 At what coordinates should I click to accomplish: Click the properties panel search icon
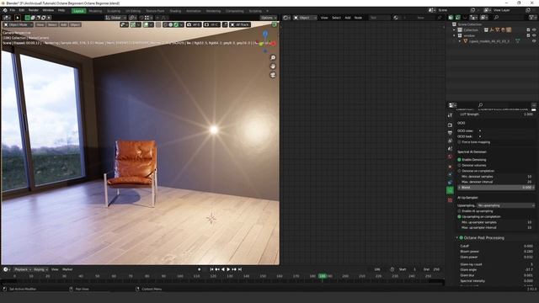481,104
